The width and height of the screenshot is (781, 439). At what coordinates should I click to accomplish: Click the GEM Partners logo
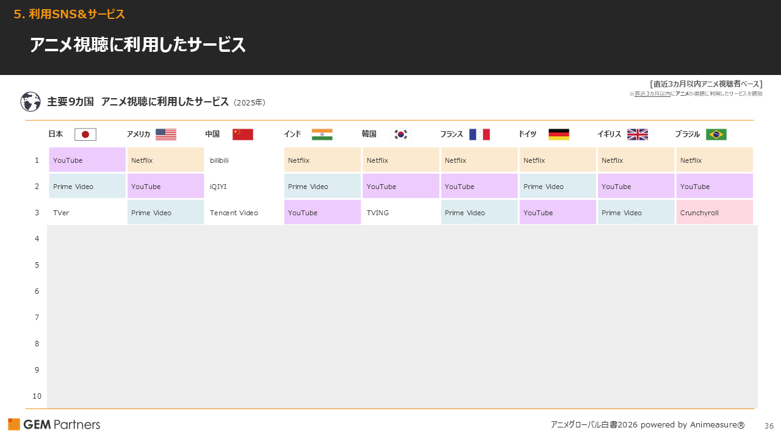(x=54, y=424)
